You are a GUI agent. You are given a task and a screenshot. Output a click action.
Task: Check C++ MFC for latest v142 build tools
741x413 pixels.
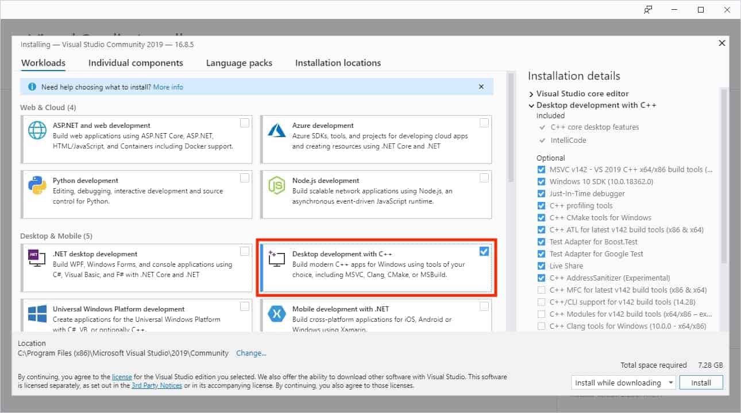[541, 290]
